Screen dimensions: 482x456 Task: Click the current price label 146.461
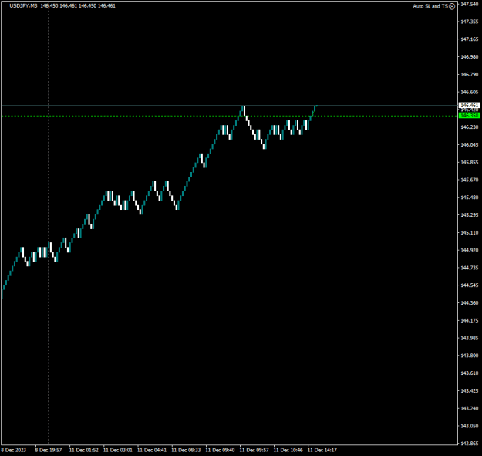click(x=470, y=105)
